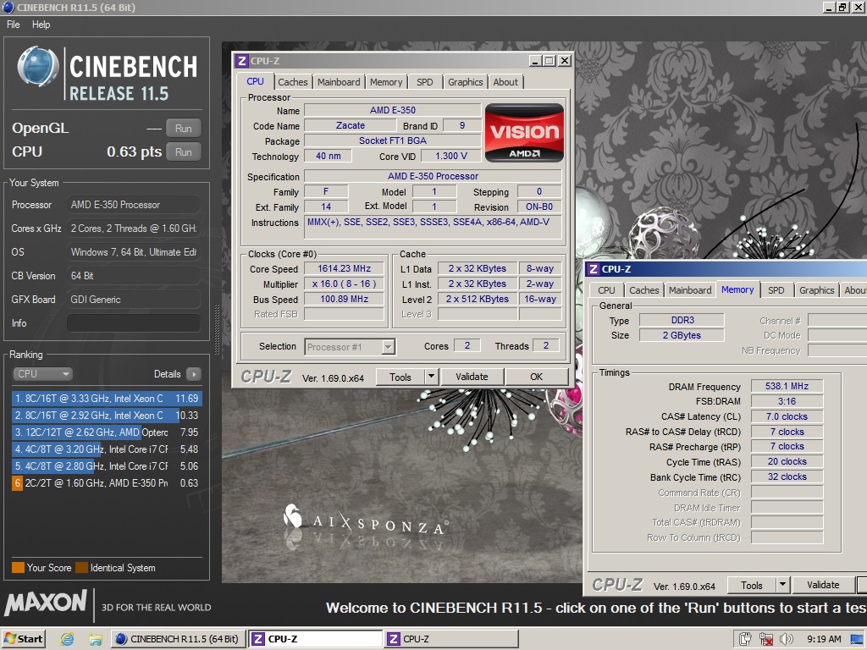The height and width of the screenshot is (650, 867).
Task: Select ranking row 5 Intel Core i7 2.80 GHz
Action: 107,466
